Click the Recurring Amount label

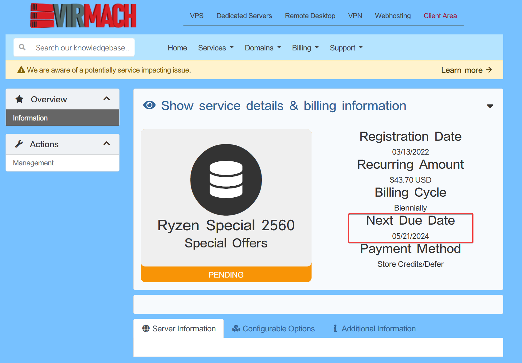410,164
